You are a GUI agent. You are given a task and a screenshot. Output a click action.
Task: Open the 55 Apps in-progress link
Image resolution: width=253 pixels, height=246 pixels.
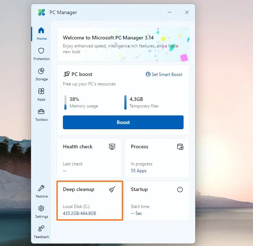click(x=138, y=171)
